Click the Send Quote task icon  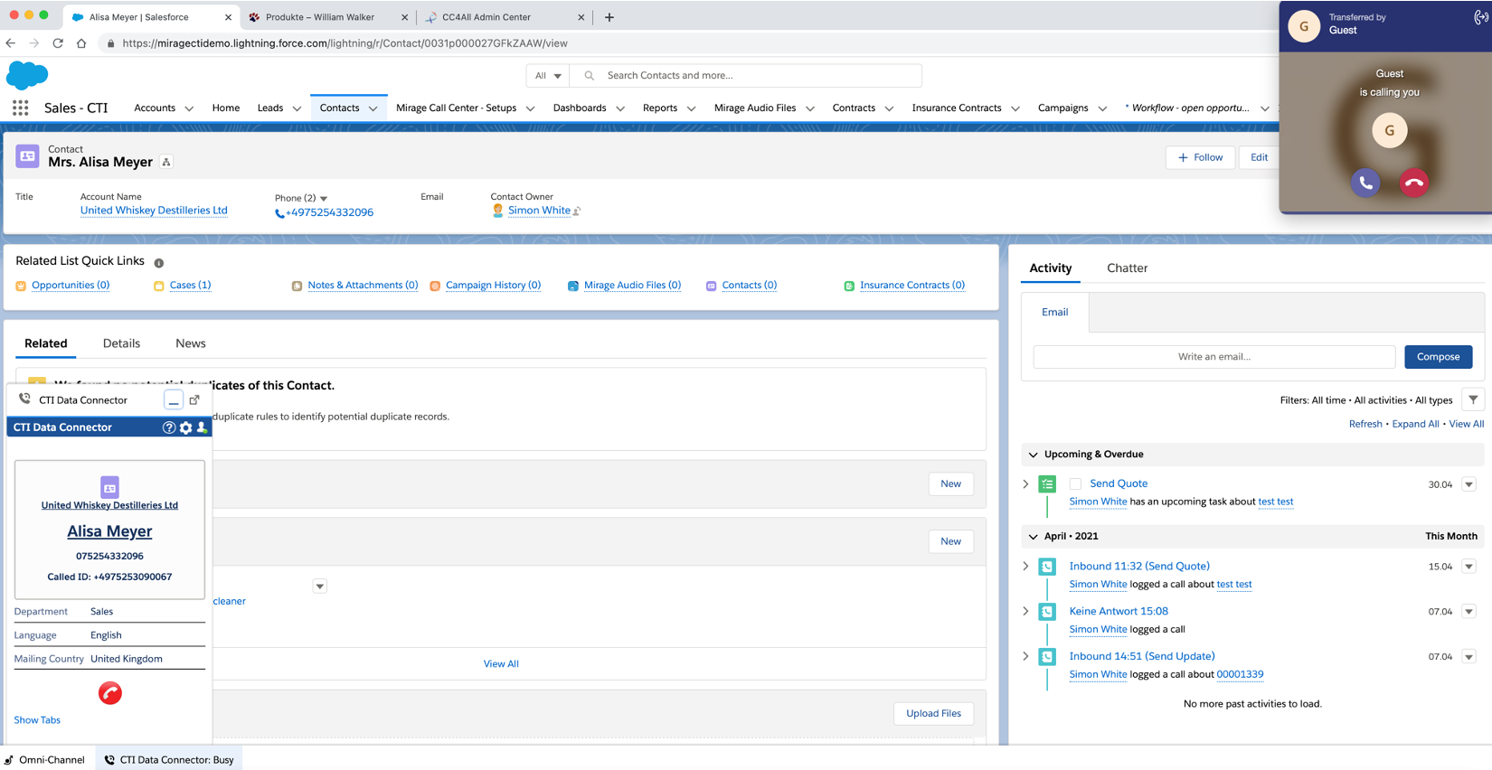click(x=1047, y=484)
